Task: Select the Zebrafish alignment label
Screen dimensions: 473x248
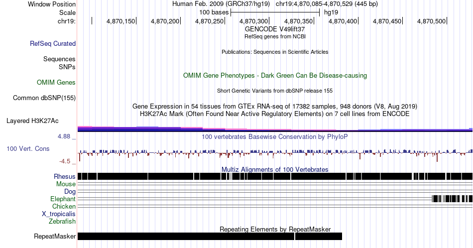Action: (62, 221)
